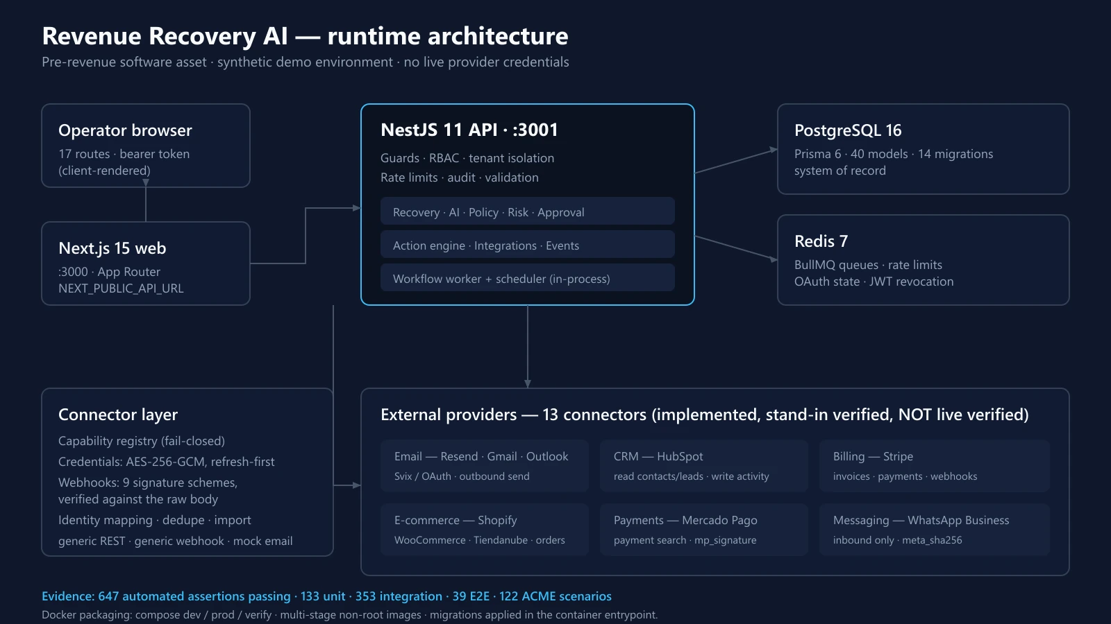
Task: Select "Guards · RBAC · tenant isolation" text
Action: [x=467, y=158]
